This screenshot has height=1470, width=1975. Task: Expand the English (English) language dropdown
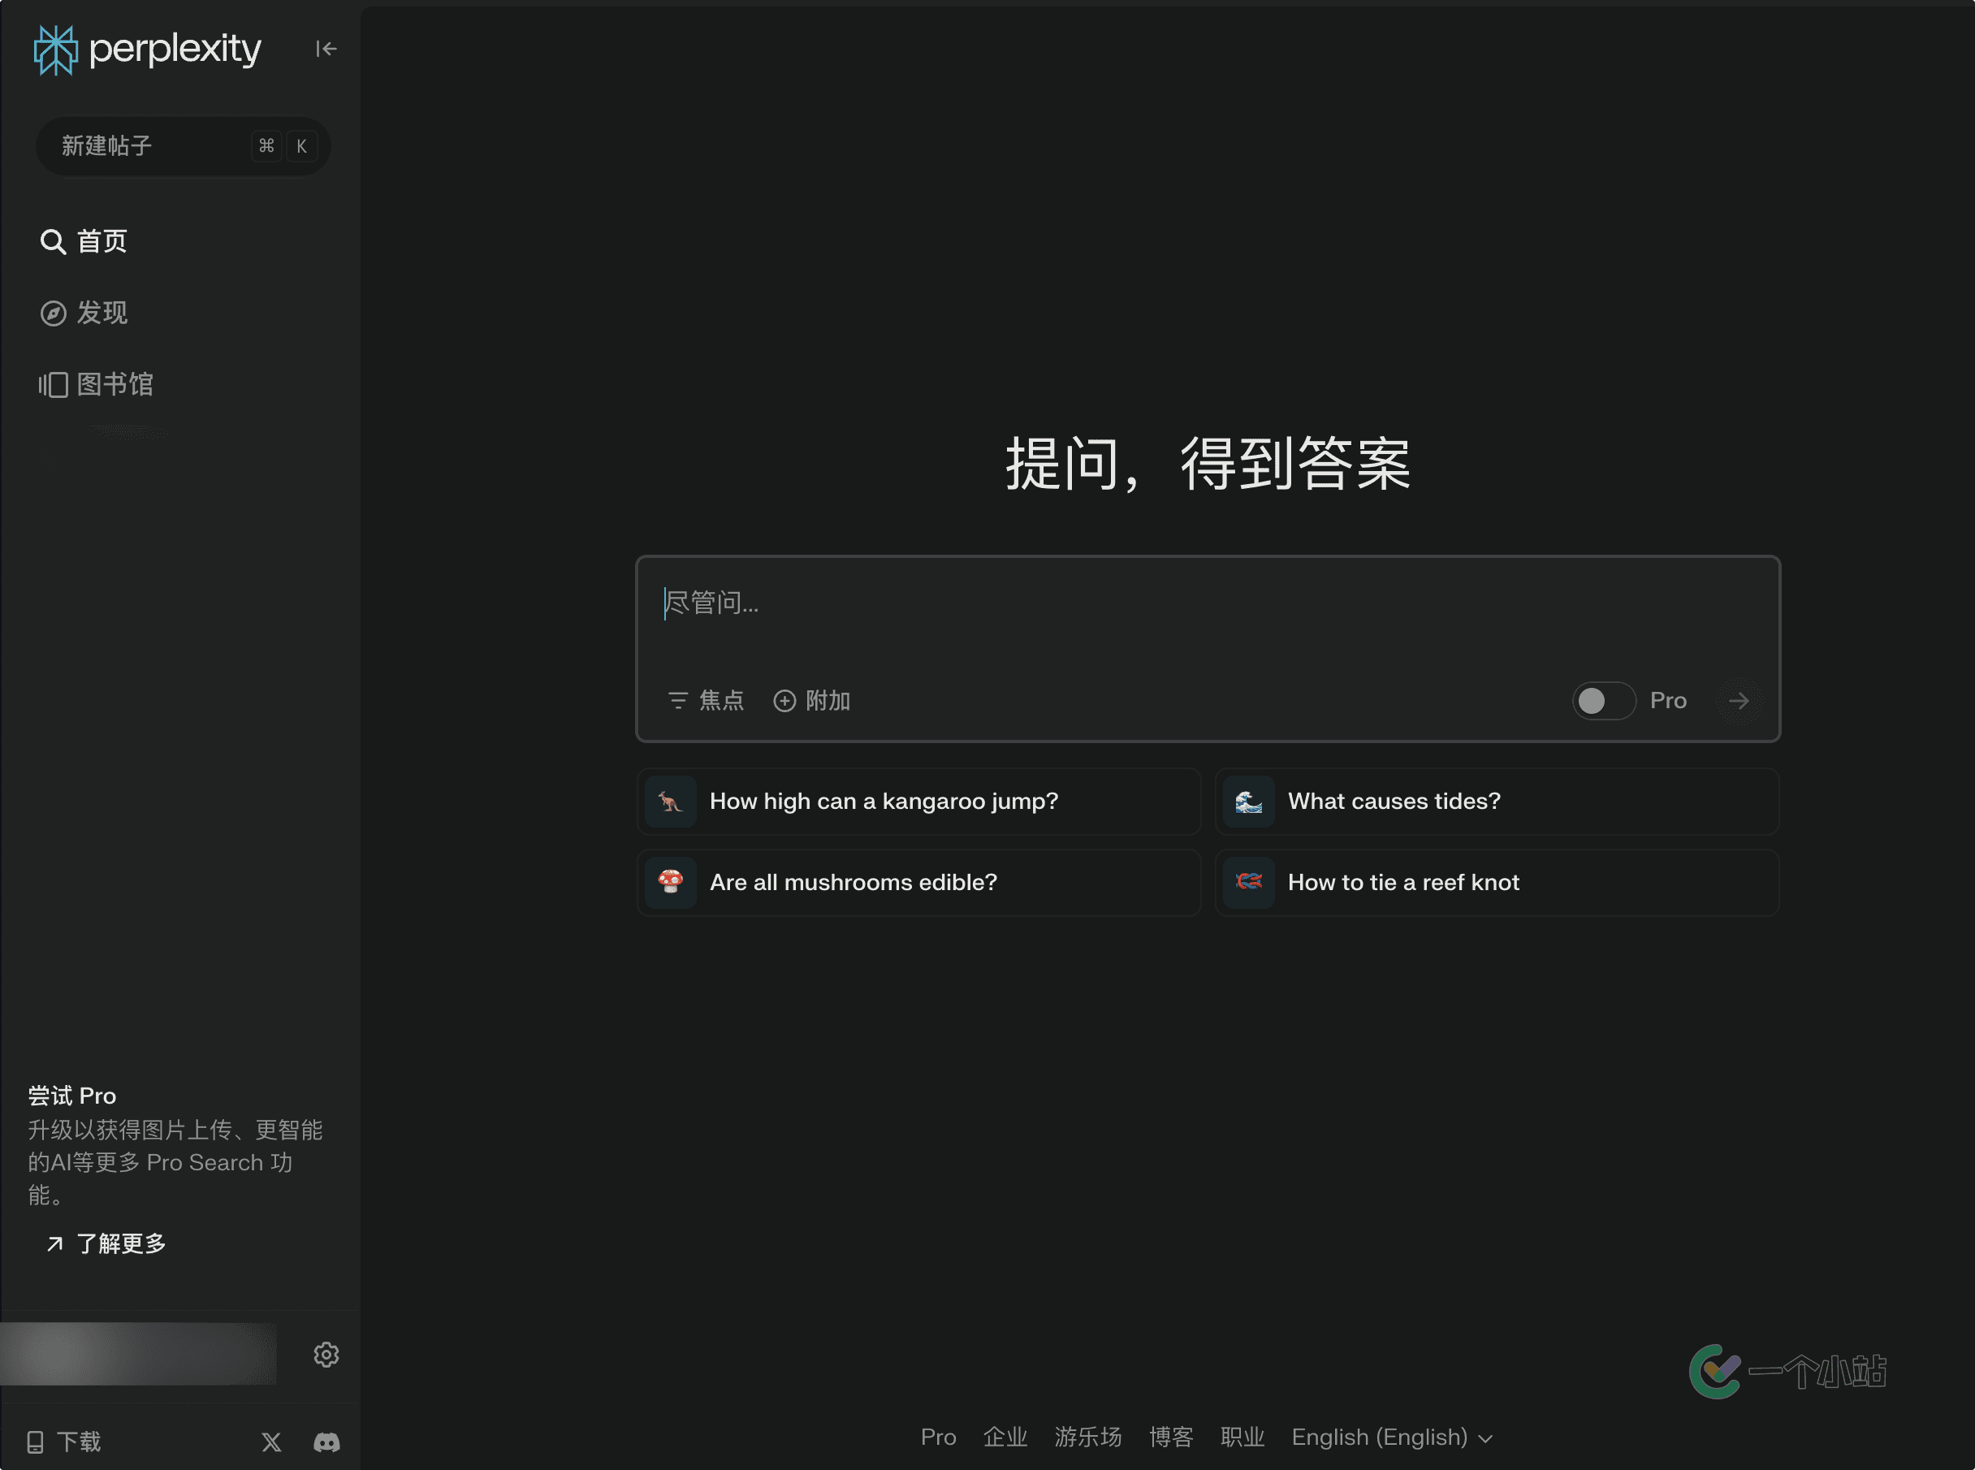coord(1391,1437)
